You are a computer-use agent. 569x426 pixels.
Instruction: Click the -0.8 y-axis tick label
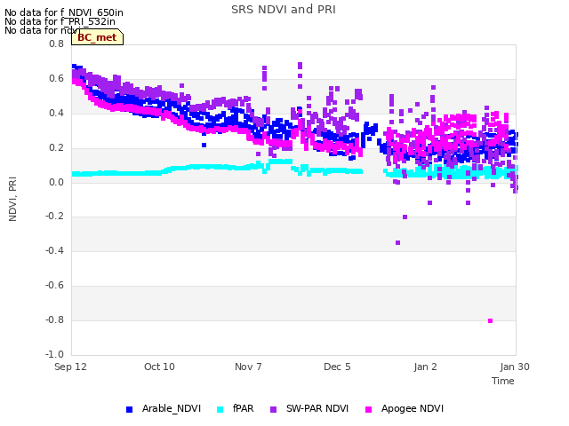pos(54,319)
